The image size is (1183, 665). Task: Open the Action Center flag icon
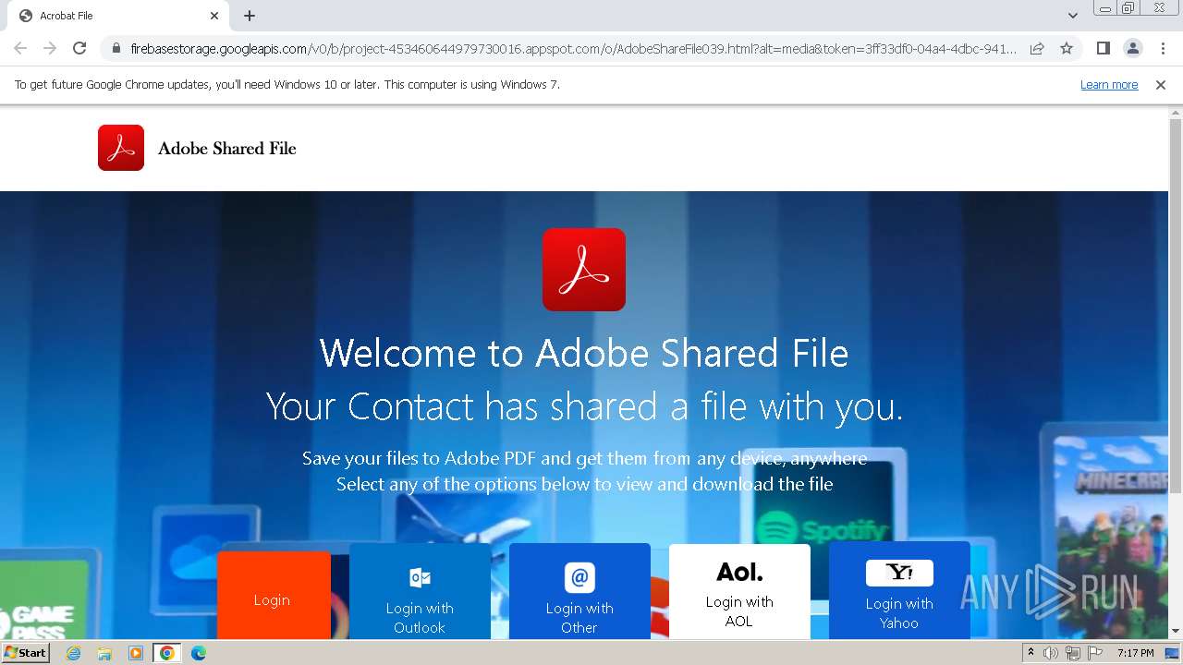[1095, 653]
